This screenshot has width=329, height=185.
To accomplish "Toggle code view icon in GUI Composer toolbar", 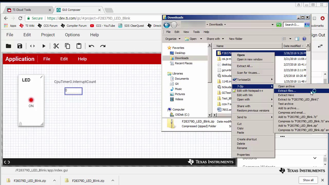I will (x=32, y=46).
